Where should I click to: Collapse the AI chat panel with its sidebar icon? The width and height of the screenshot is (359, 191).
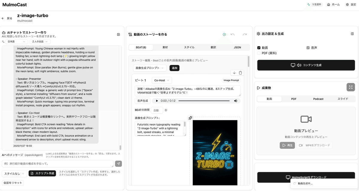point(118,35)
